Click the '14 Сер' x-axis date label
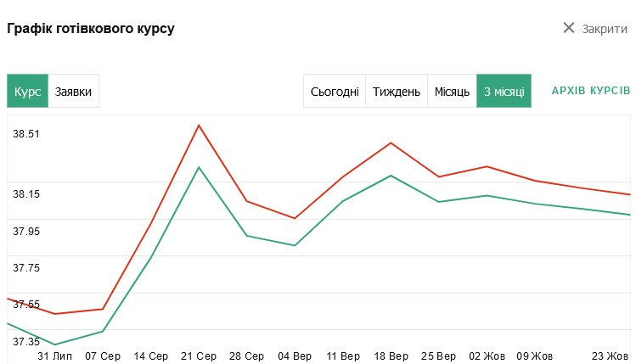Screen dimensions: 636x364 pos(151,356)
